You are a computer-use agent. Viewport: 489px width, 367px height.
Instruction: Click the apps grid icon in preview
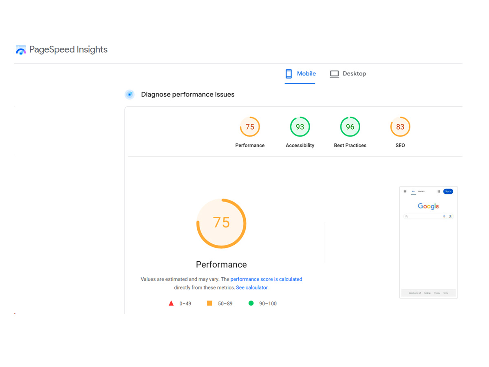439,191
